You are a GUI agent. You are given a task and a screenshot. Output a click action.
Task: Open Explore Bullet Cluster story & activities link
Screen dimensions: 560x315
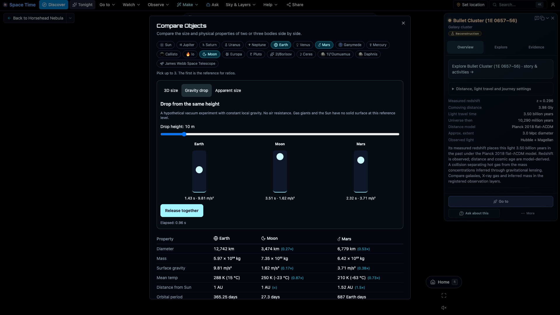tap(501, 69)
